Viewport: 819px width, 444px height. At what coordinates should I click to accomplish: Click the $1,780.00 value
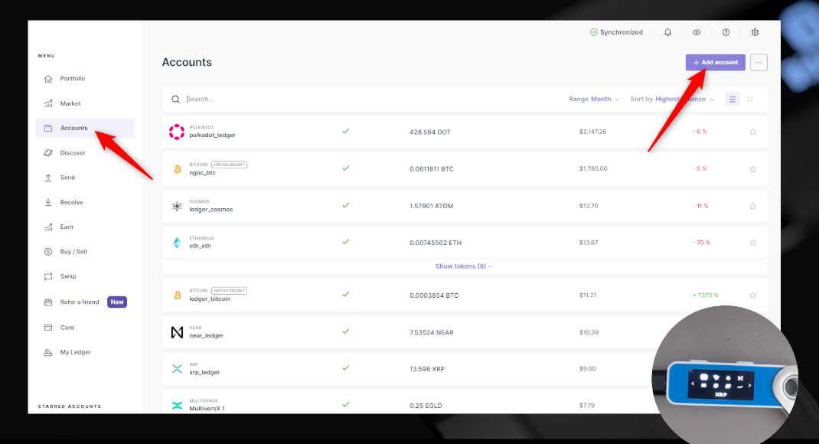click(x=593, y=168)
